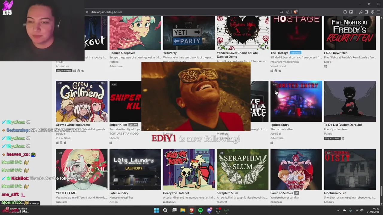Click Brave browser icon on the taskbar
Image resolution: width=383 pixels, height=215 pixels.
[x=191, y=210]
